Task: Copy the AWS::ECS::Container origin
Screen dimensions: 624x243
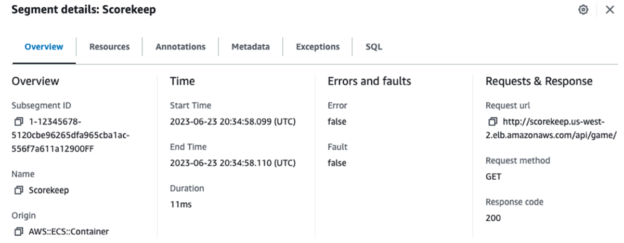Action: point(19,232)
